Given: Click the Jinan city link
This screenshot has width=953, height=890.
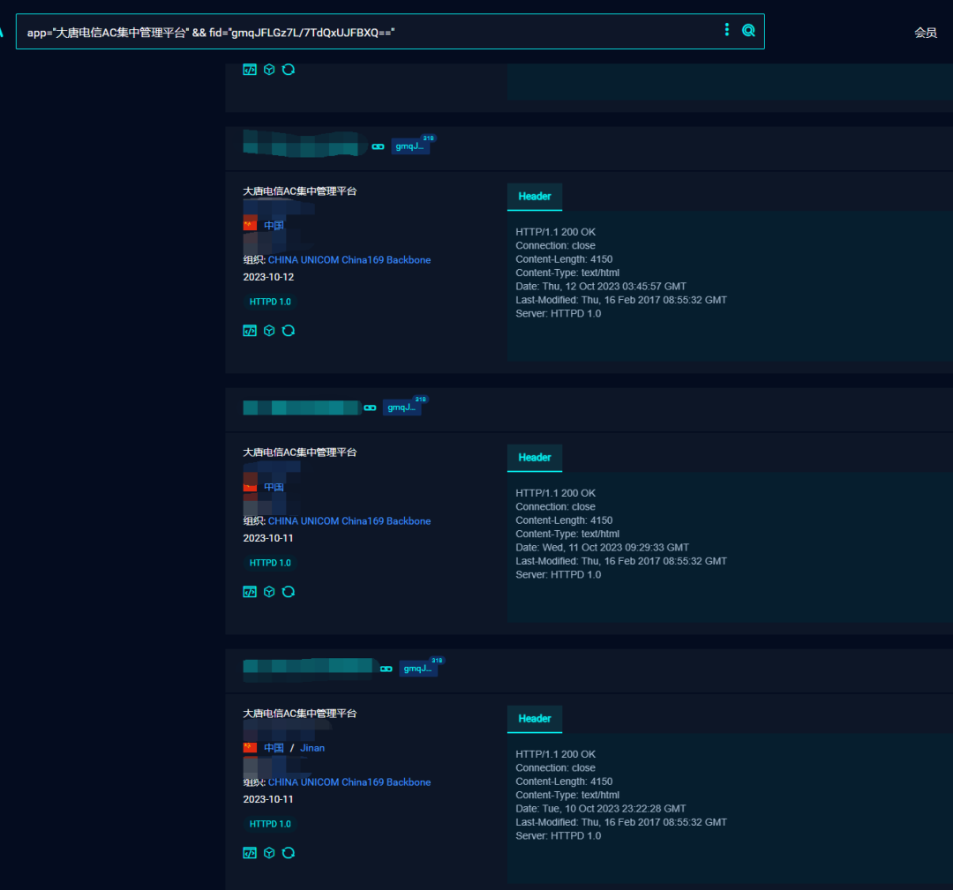Looking at the screenshot, I should [312, 748].
